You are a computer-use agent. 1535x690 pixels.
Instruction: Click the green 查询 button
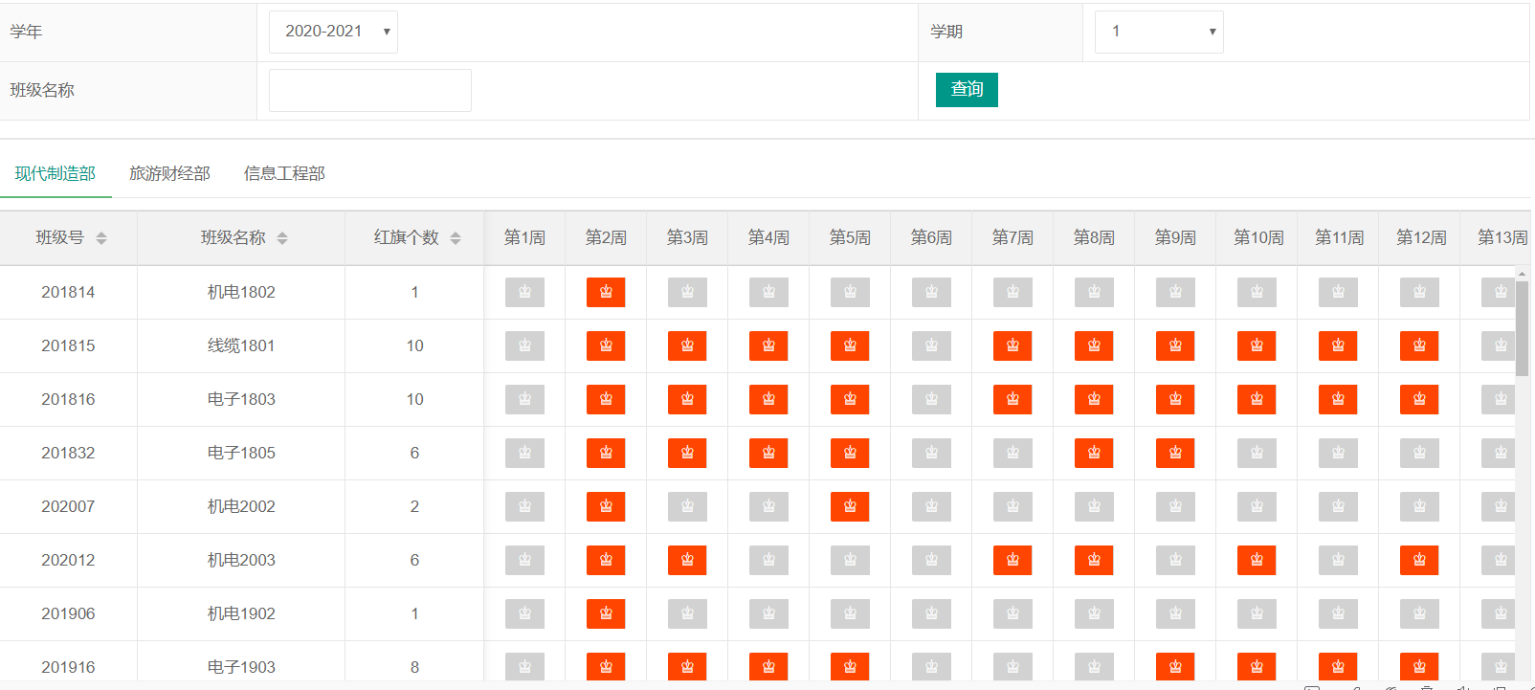(967, 90)
